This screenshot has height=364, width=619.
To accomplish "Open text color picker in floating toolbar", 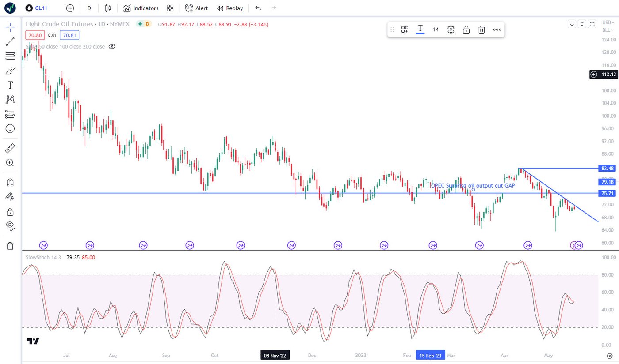I will [420, 30].
